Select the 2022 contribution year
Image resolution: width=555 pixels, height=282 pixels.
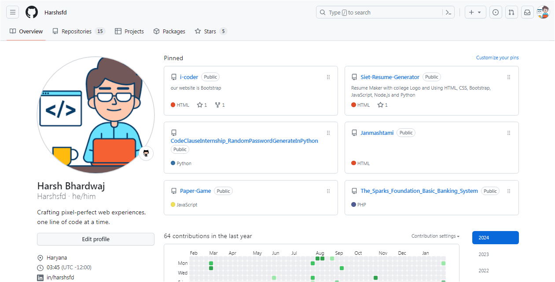(496, 271)
